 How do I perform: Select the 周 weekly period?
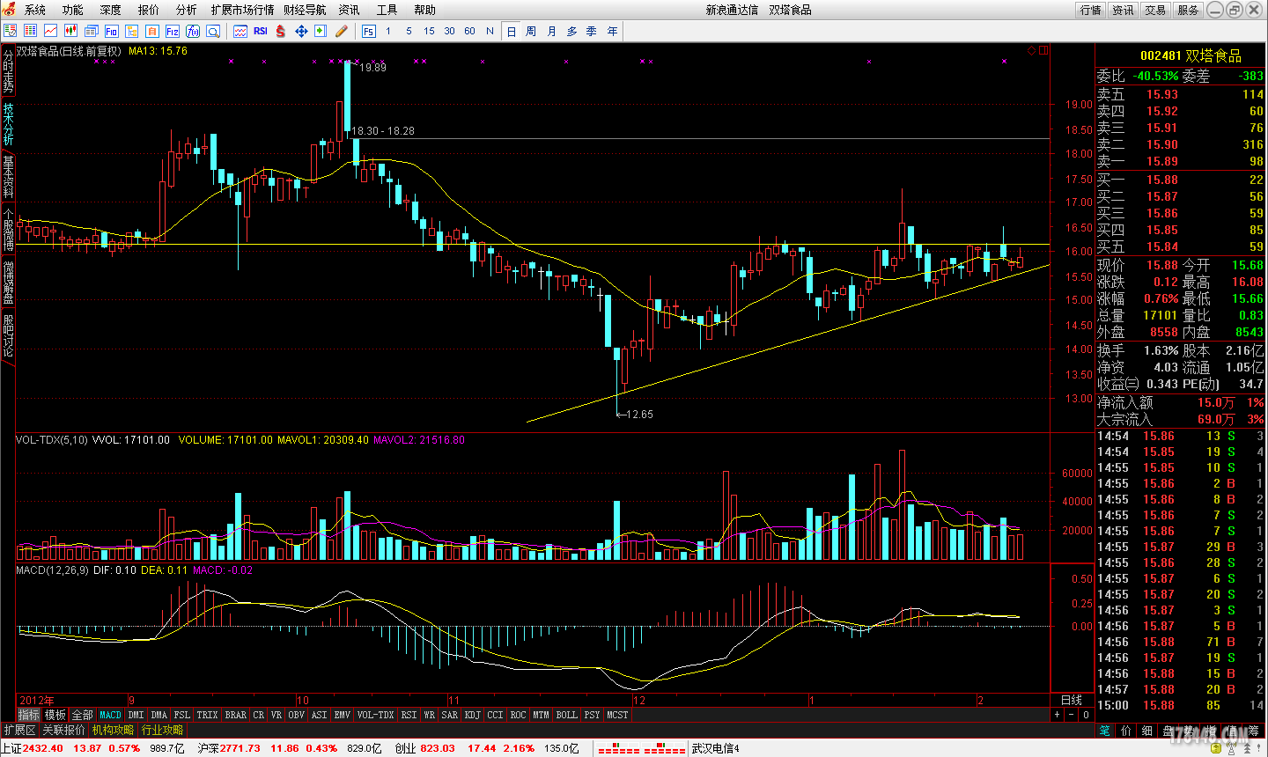531,31
